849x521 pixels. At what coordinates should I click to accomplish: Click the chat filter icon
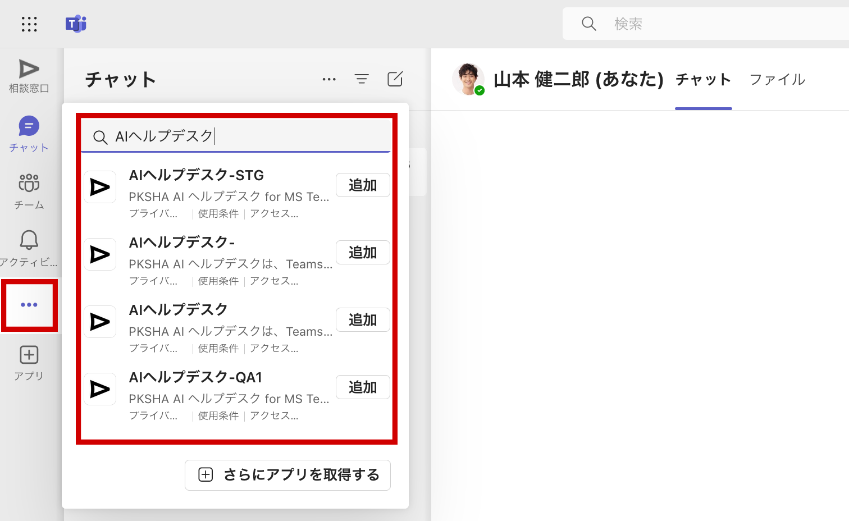[x=362, y=79]
